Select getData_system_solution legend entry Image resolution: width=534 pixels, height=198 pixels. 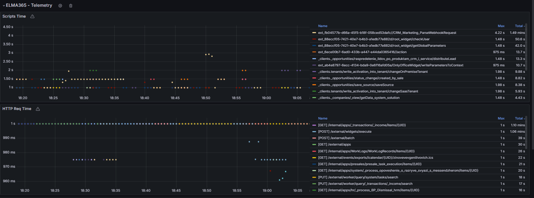point(359,98)
